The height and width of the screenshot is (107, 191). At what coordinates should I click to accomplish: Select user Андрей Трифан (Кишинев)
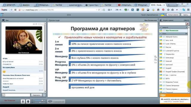click(x=173, y=72)
